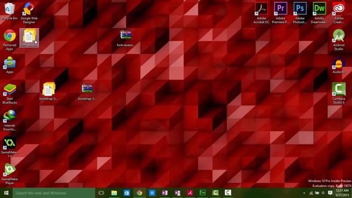
Task: Launch the Adobe Premiere Pro desktop shortcut
Action: point(280,13)
